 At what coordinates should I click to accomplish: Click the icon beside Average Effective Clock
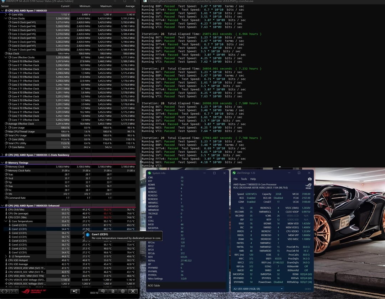tap(6, 124)
